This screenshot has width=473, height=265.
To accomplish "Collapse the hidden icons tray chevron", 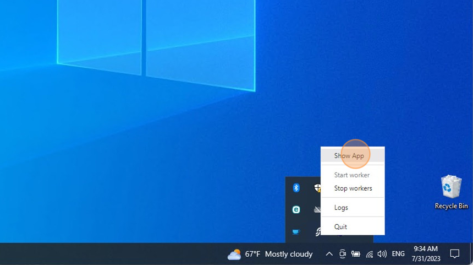I will 329,254.
